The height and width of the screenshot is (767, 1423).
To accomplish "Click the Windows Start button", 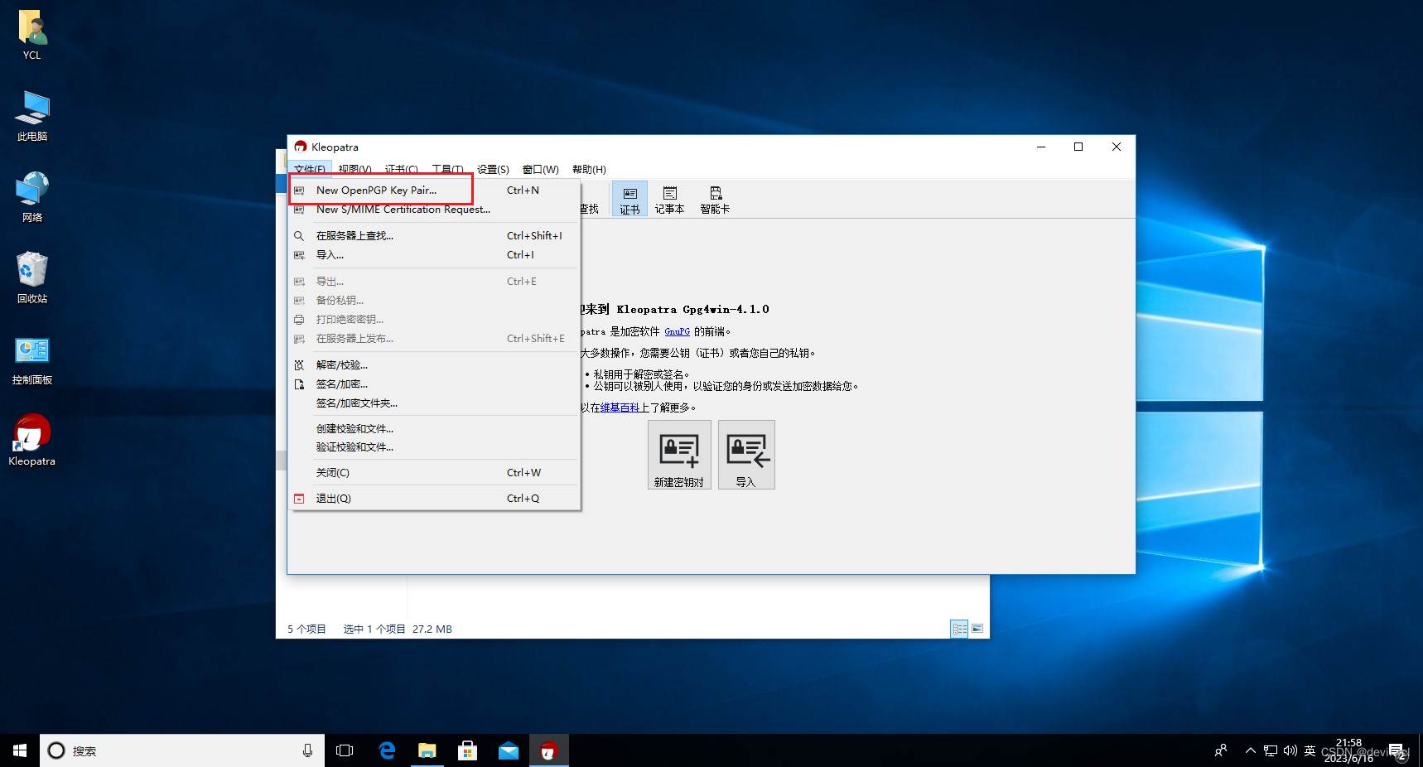I will 20,750.
